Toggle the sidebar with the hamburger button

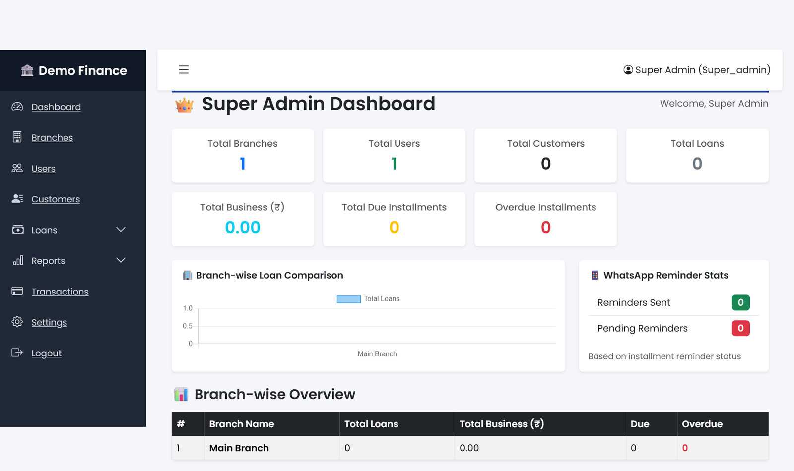[x=184, y=69]
